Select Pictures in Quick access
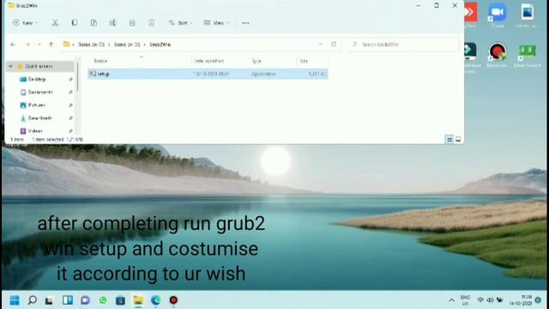The height and width of the screenshot is (309, 549). coord(36,105)
